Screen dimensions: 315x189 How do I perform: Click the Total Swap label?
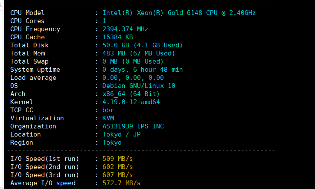pyautogui.click(x=29, y=61)
